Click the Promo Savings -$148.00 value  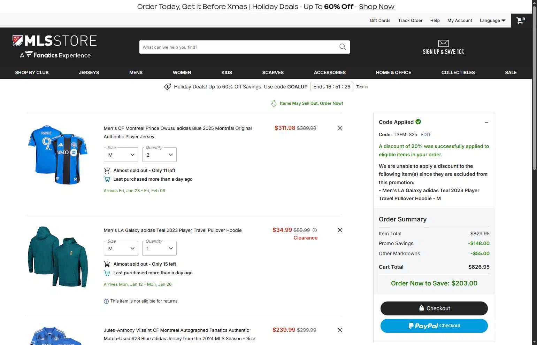[479, 244]
